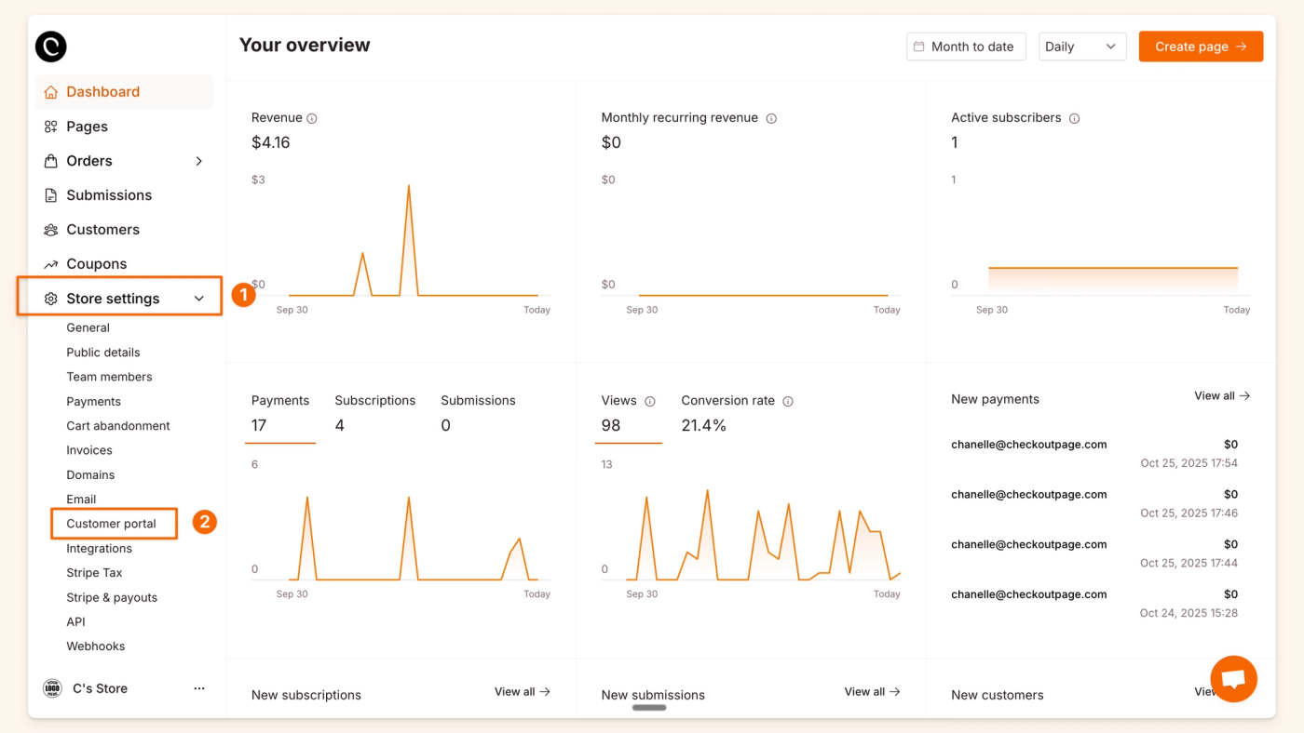1304x733 pixels.
Task: Open Stripe & payouts settings
Action: click(x=112, y=597)
